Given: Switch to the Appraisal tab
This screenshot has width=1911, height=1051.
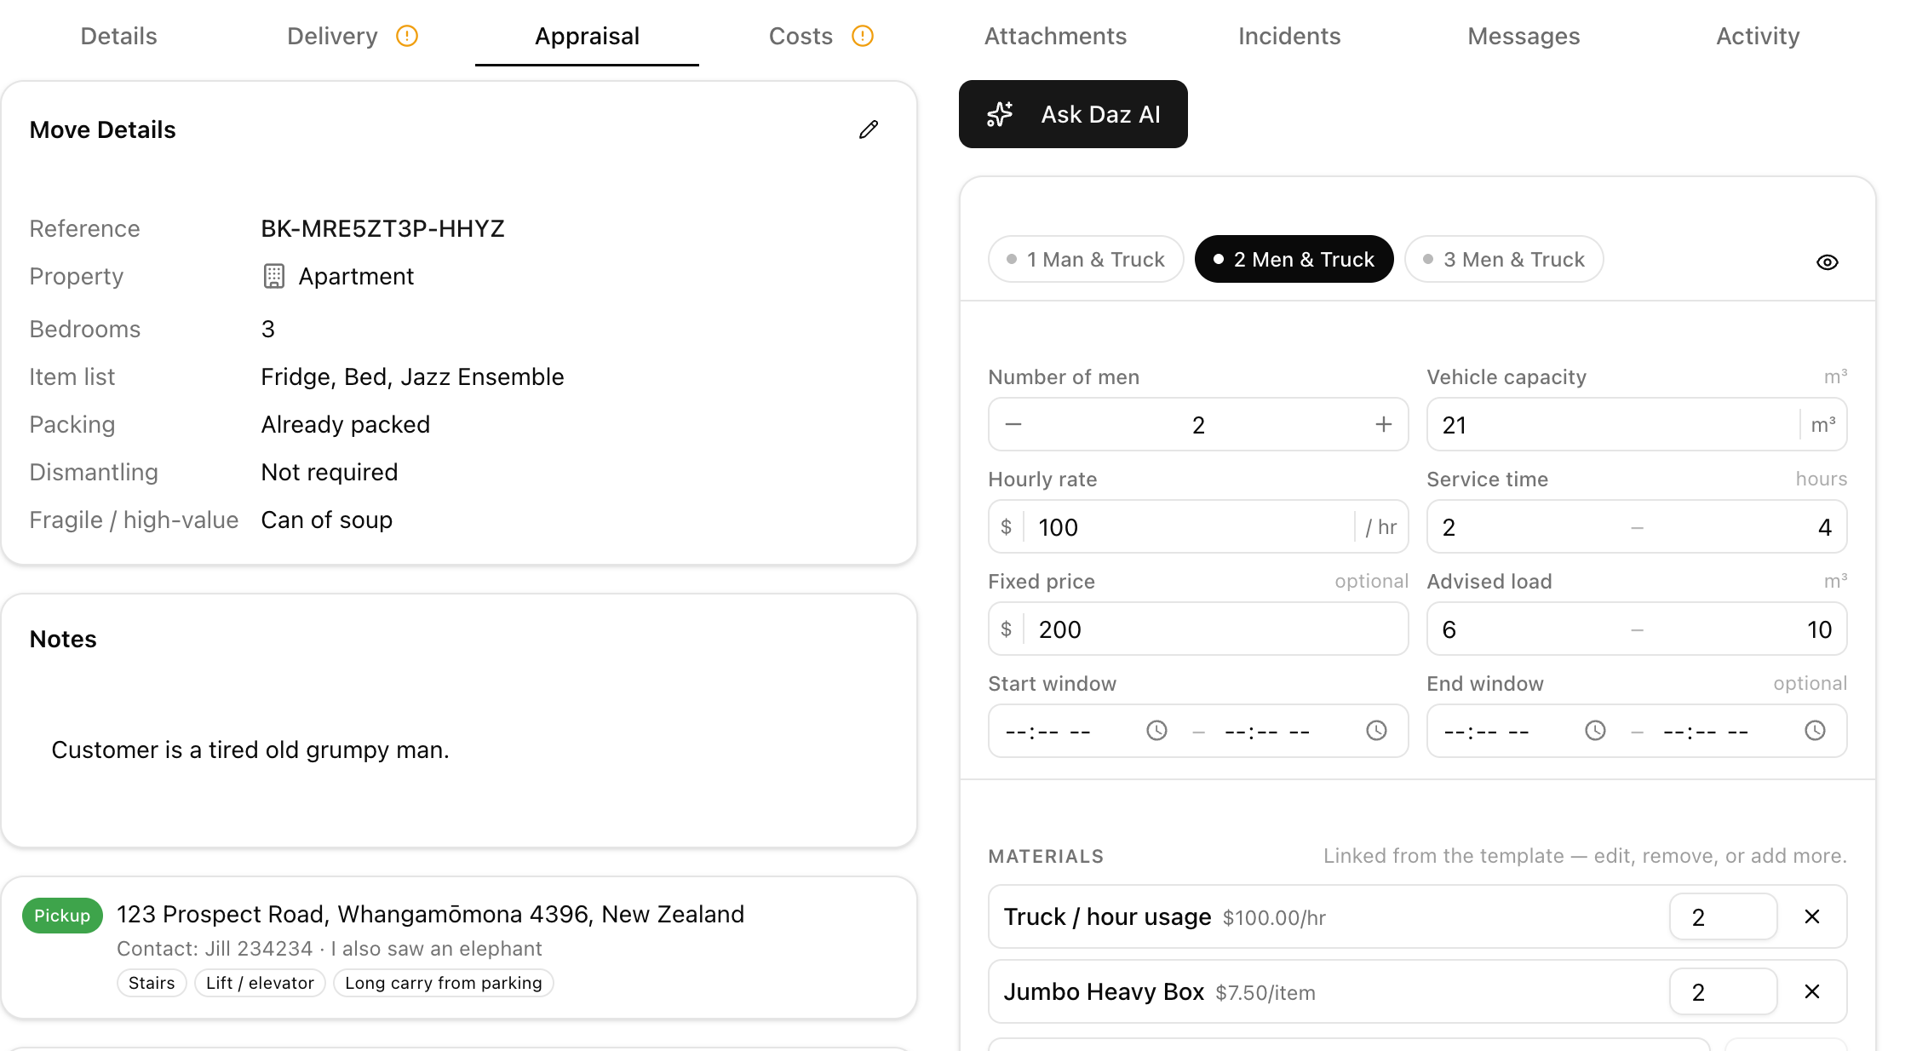Looking at the screenshot, I should coord(587,36).
